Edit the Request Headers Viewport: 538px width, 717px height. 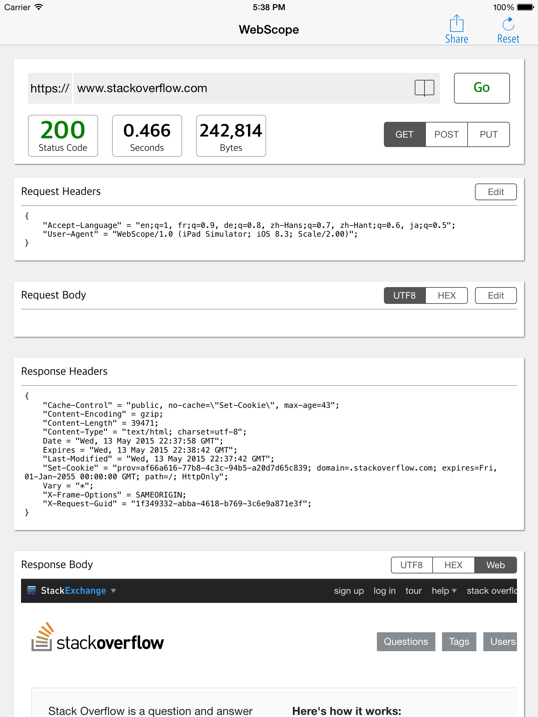coord(496,192)
